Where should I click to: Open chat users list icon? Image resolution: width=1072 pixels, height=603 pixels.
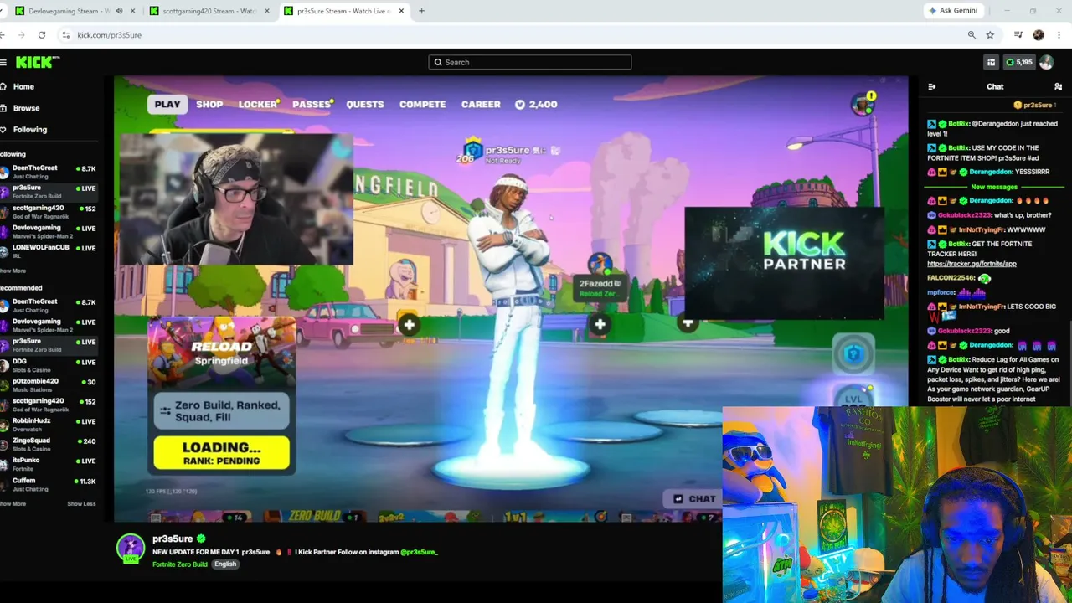tap(1058, 87)
